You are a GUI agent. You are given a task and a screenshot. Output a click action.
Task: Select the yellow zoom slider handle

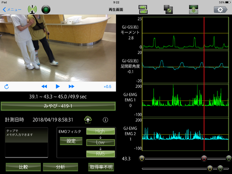210,168
